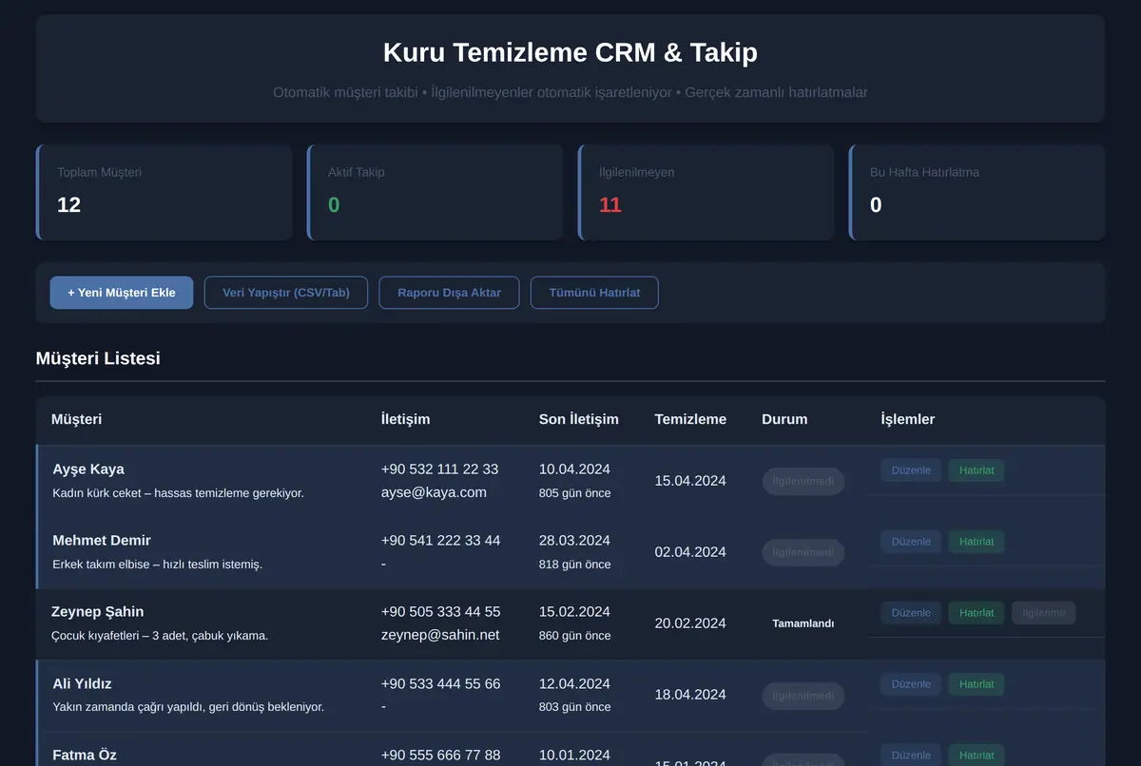The image size is (1141, 766).
Task: Click customer name 'Mehmet Demir'
Action: pos(102,540)
